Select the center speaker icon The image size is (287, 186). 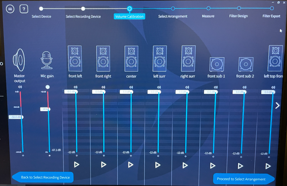tap(131, 58)
